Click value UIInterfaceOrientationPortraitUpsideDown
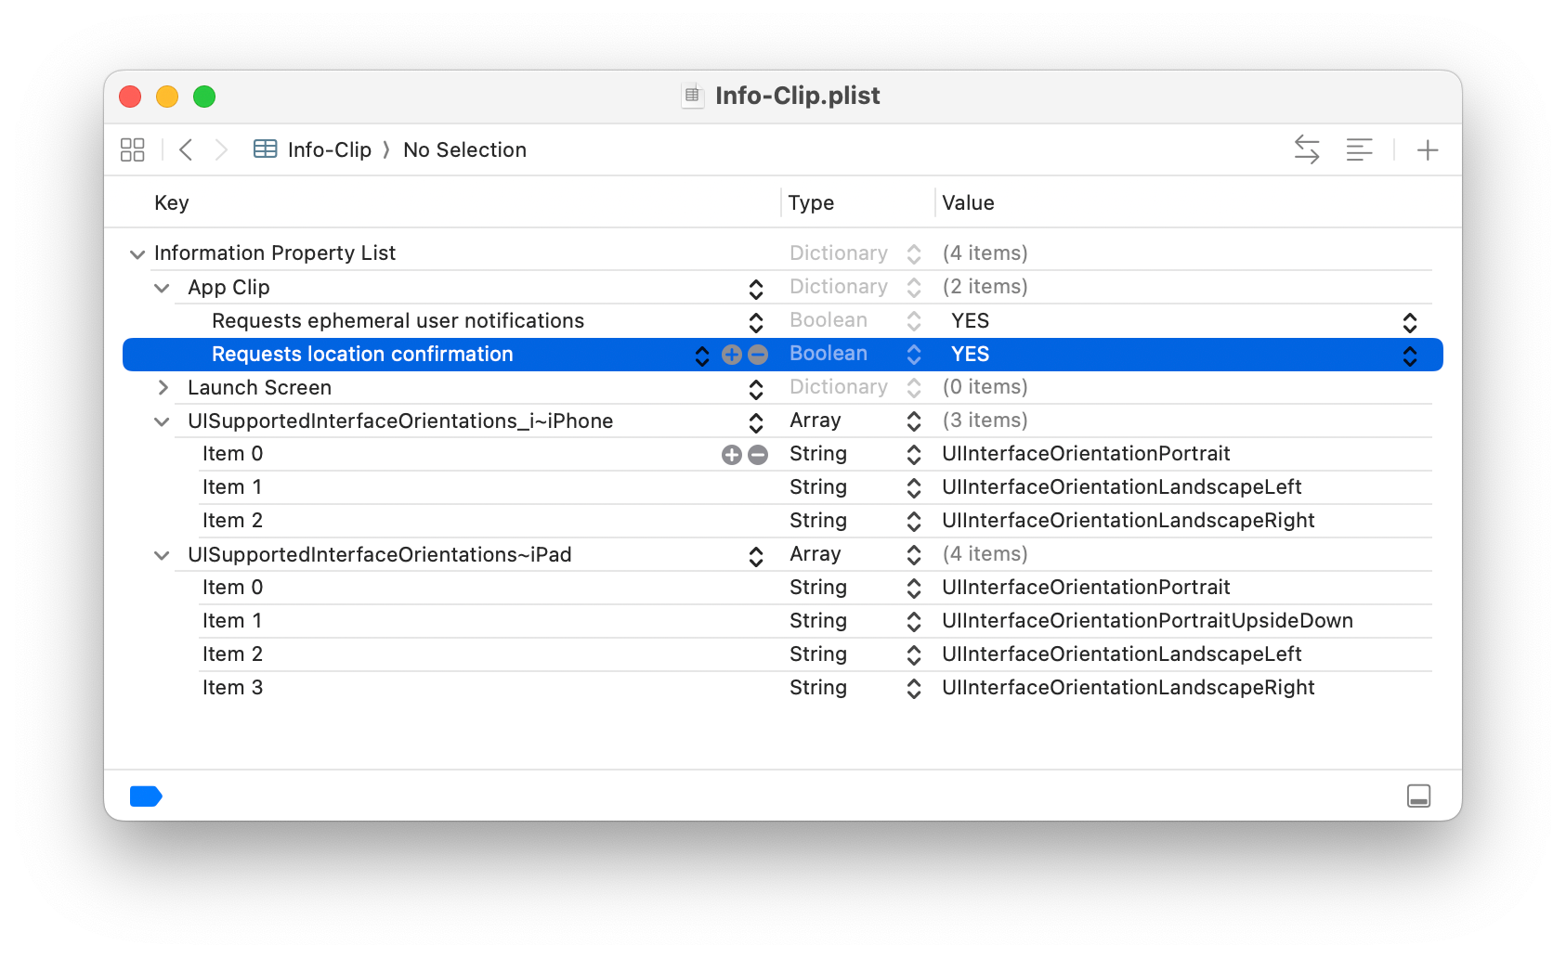This screenshot has width=1566, height=958. (1147, 621)
